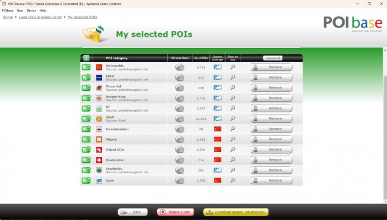This screenshot has width=387, height=220.
Task: Toggle POI area filter for Opet
Action: pos(180,180)
